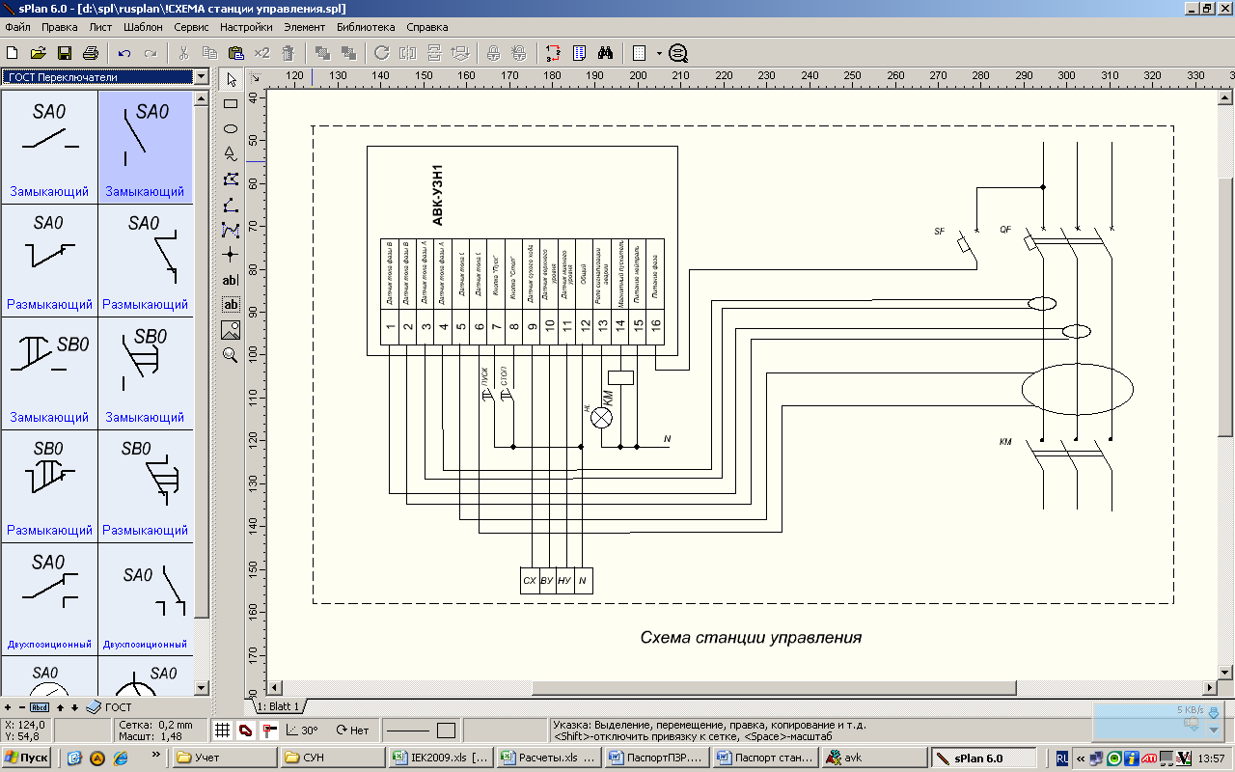Select the pointer arrow tool
This screenshot has height=772, width=1235.
pos(231,79)
